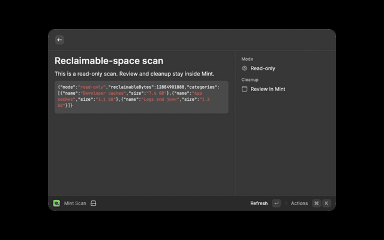Click the Mode label
This screenshot has width=384, height=240.
(247, 59)
